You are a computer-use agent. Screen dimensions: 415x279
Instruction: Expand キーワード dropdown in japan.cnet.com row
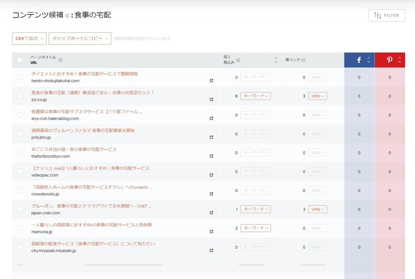[256, 209]
